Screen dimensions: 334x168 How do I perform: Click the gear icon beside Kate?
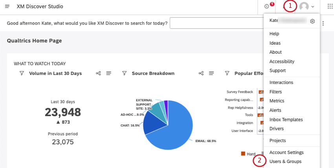312,21
